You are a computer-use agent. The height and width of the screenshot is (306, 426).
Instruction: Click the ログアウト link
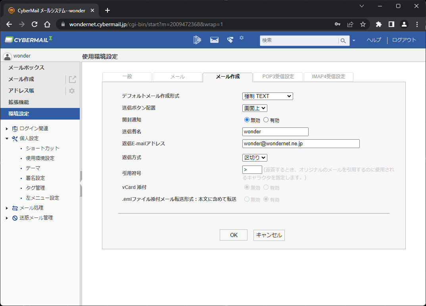pyautogui.click(x=404, y=40)
